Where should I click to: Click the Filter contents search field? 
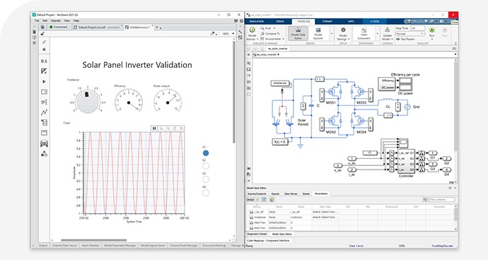click(441, 200)
